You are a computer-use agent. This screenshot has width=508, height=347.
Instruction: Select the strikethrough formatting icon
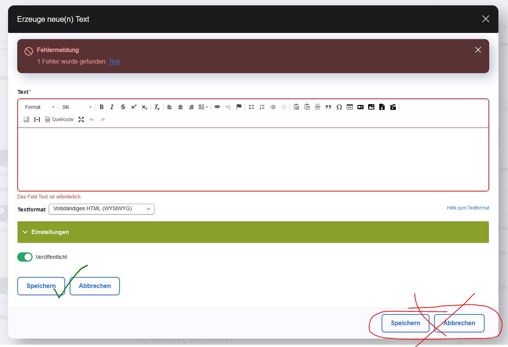click(123, 107)
